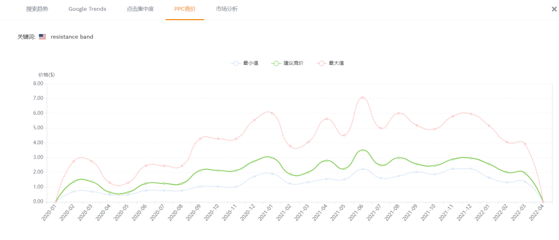
Task: Switch to the 市场分析 tab
Action: pos(227,9)
